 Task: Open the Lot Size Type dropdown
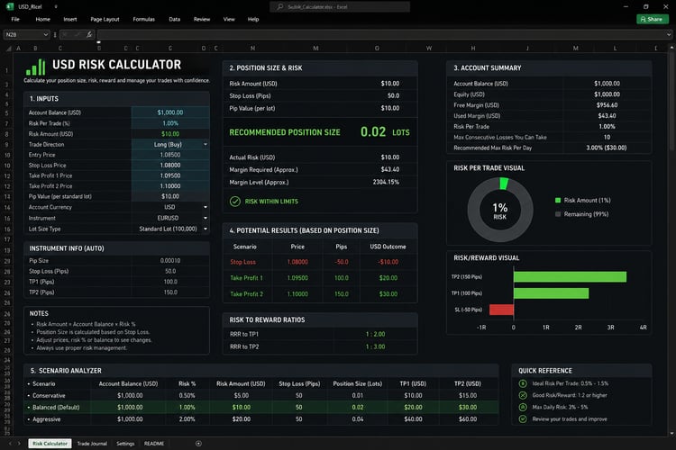coord(206,229)
